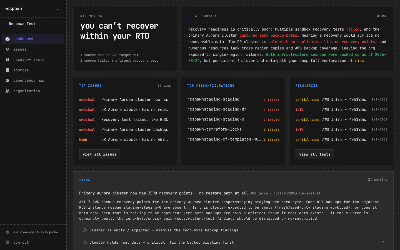Click the '31 waiting' inbox count
Viewport: 400px width, 250px height.
point(378,180)
